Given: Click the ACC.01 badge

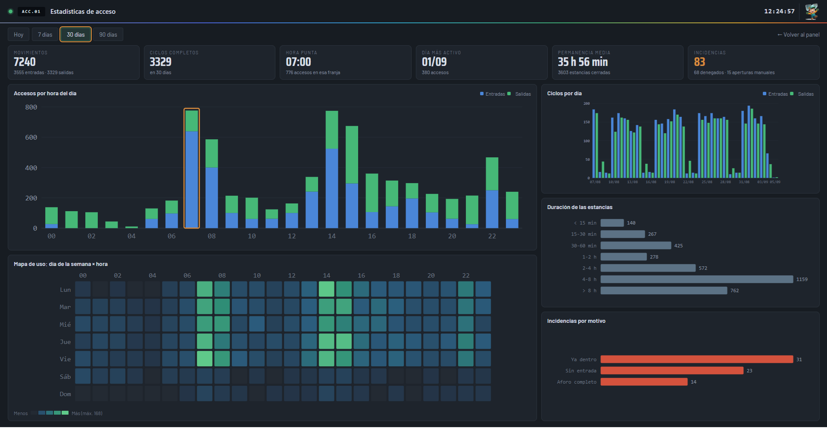Looking at the screenshot, I should [31, 12].
